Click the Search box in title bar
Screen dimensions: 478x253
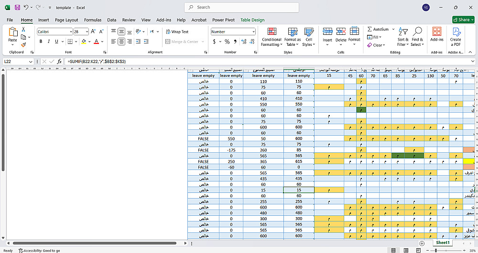point(241,7)
